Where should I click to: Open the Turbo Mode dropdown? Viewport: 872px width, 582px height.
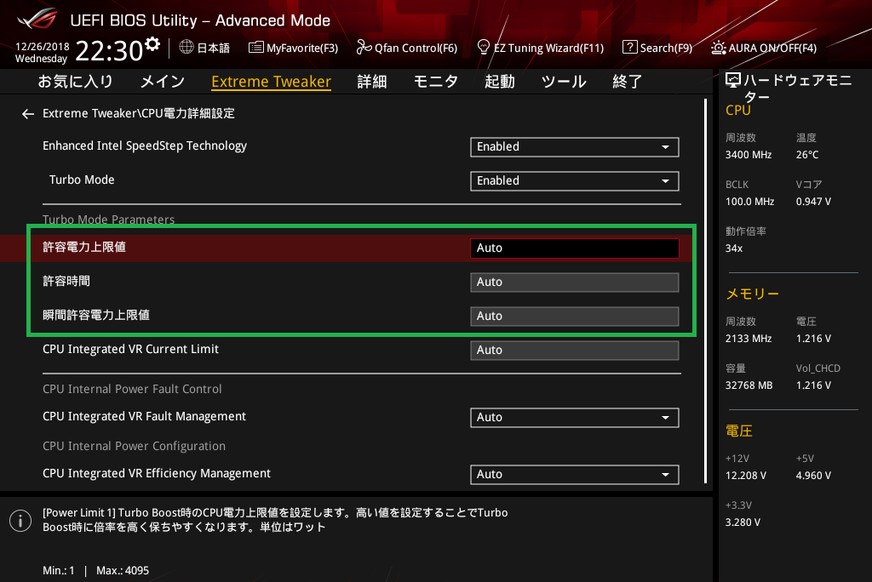pyautogui.click(x=575, y=180)
